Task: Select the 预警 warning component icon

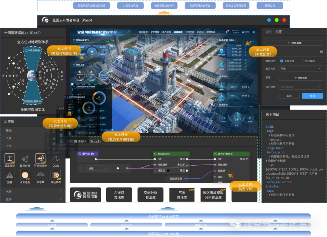Action: (x=10, y=175)
